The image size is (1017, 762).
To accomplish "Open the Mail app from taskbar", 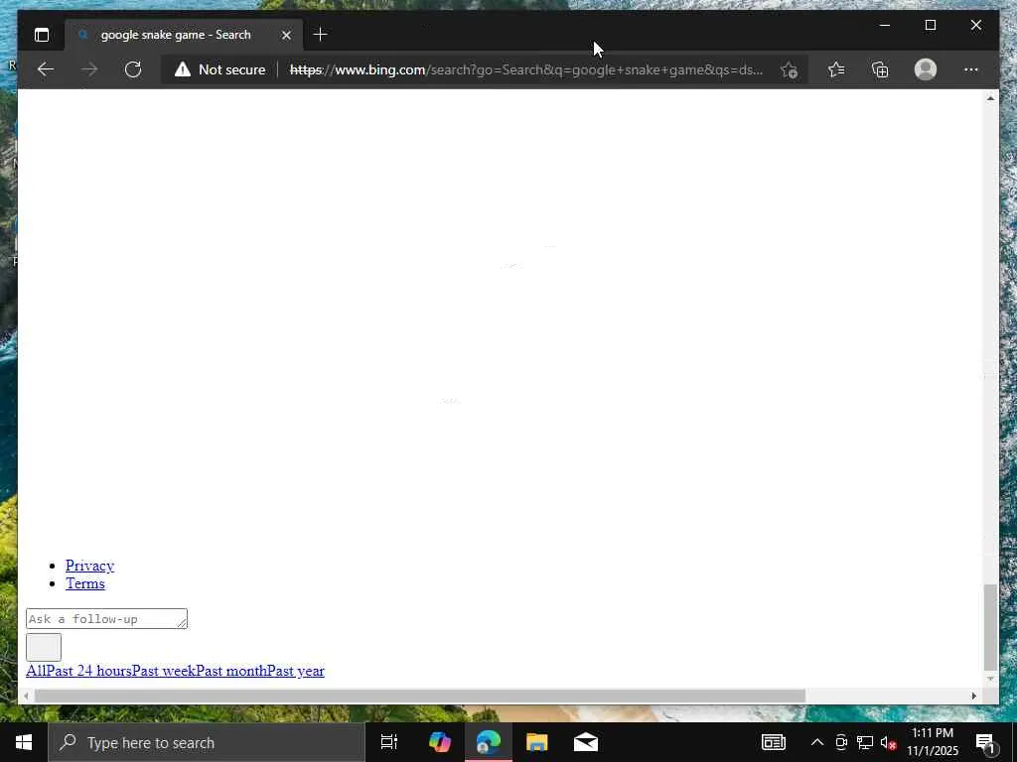I will pyautogui.click(x=586, y=742).
